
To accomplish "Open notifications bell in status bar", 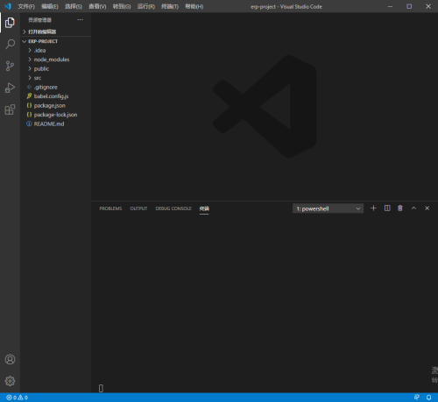I will (x=428, y=398).
